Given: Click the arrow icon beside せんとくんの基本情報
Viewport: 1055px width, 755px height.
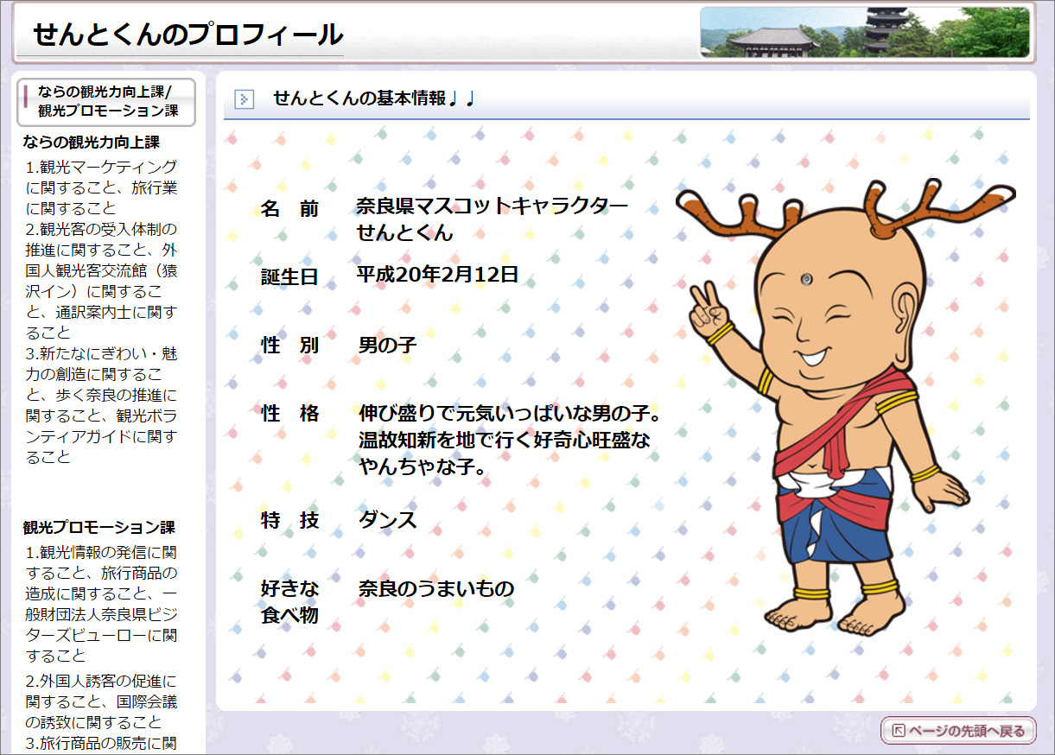Looking at the screenshot, I should pyautogui.click(x=245, y=99).
